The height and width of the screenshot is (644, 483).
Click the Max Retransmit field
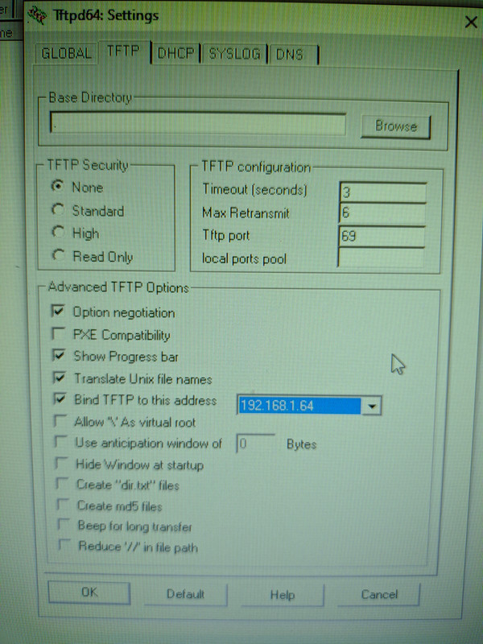pyautogui.click(x=382, y=213)
